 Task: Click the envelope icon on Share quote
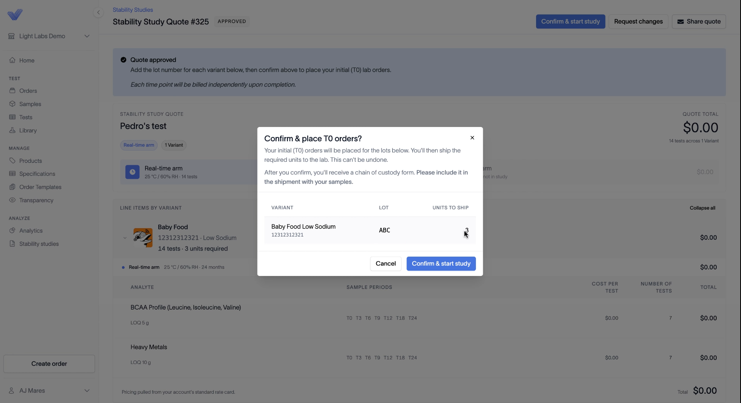[680, 22]
